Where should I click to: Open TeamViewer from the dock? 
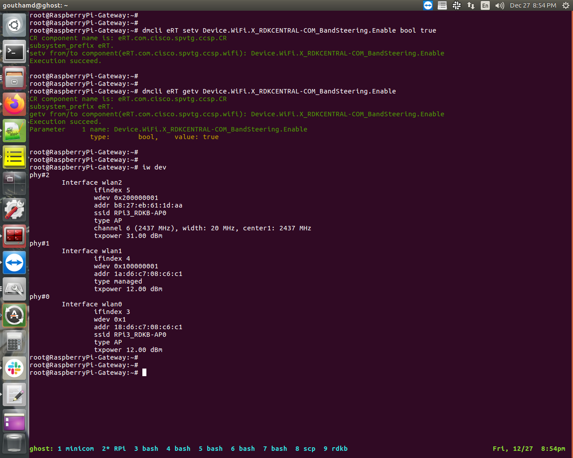[x=14, y=263]
